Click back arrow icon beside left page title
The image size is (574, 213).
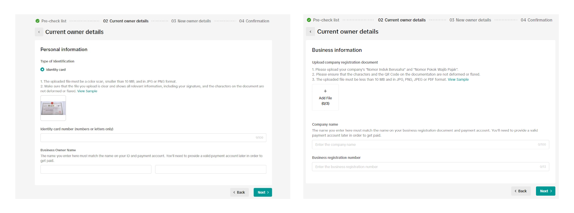pos(39,32)
